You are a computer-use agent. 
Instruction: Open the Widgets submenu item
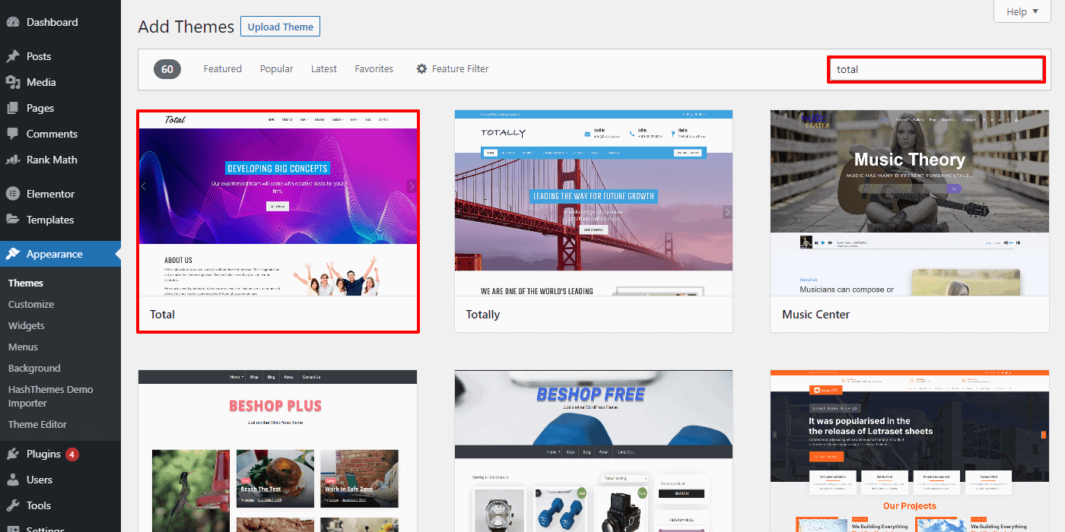pos(27,325)
